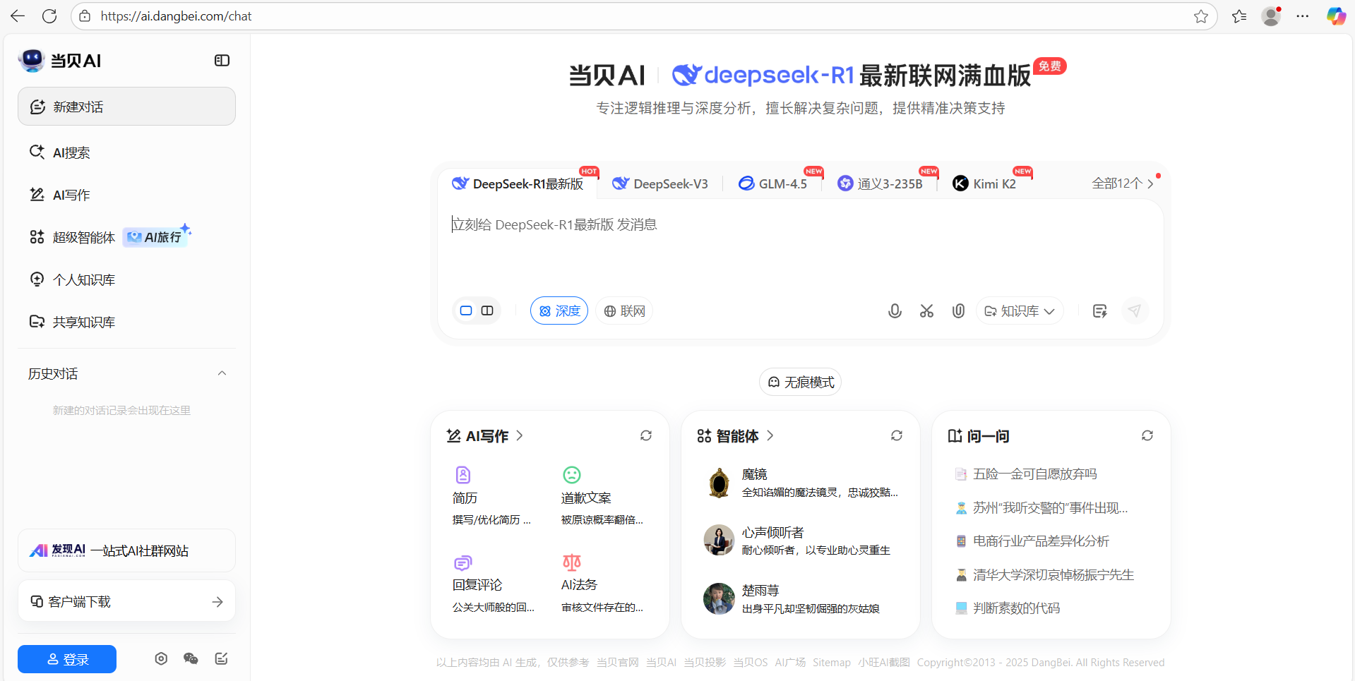Open the 当贝官网 footer link
The height and width of the screenshot is (681, 1355).
[x=617, y=663]
